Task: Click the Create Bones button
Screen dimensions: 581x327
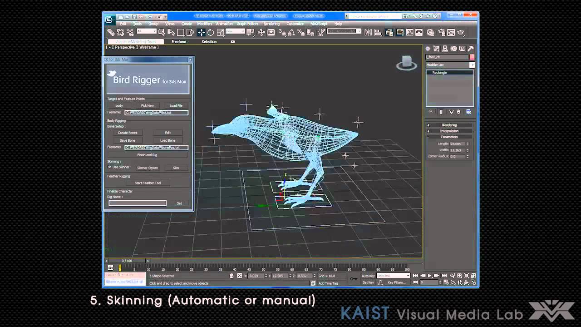Action: [128, 133]
